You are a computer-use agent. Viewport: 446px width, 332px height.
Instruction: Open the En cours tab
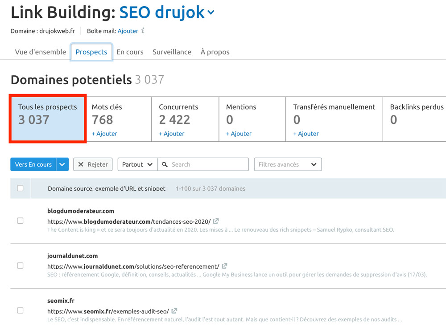click(130, 52)
